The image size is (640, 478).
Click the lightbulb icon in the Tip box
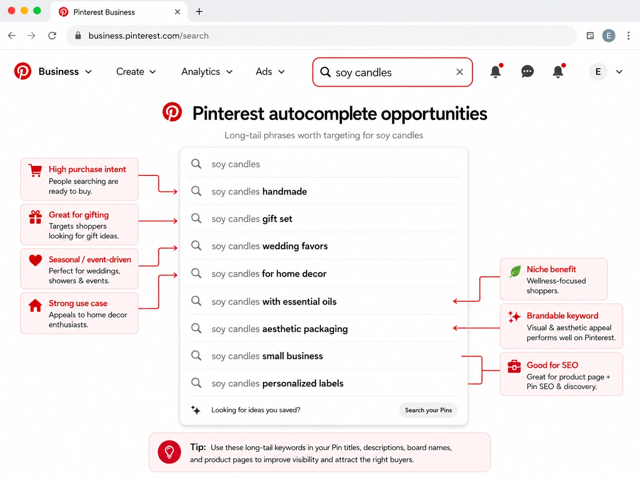coord(169,452)
